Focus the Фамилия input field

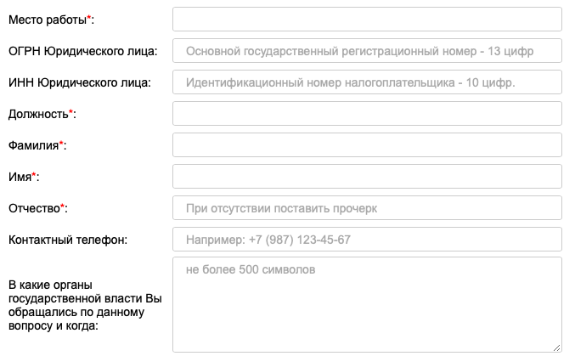[x=367, y=145]
